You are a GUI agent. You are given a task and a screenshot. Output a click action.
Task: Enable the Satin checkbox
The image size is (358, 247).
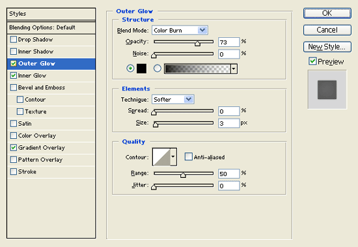14,124
